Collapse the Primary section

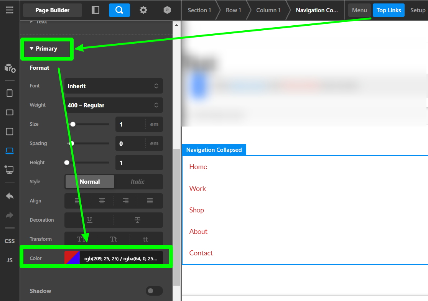point(44,49)
